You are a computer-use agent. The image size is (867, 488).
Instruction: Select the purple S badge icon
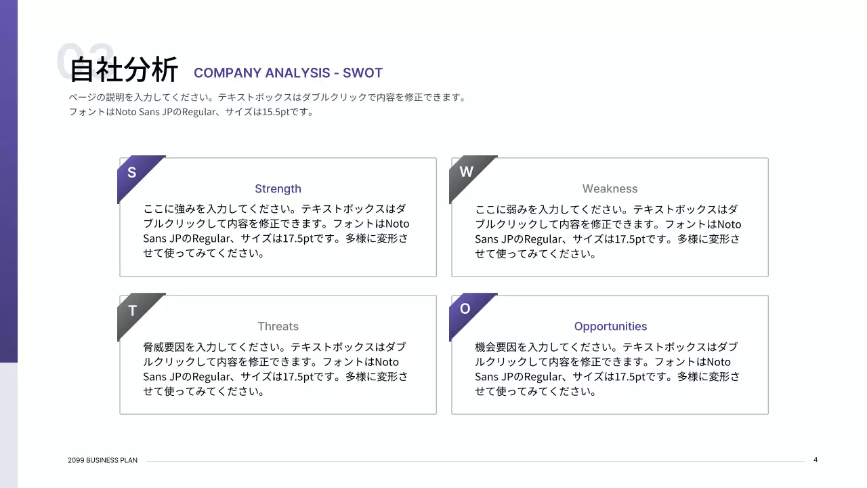[131, 173]
